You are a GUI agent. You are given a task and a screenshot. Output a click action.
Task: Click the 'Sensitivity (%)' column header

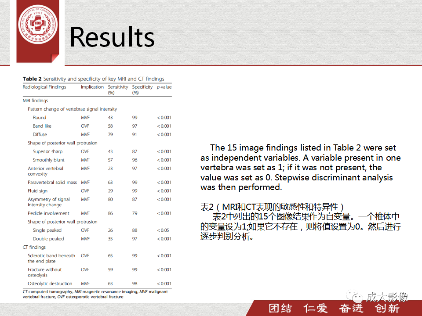[x=118, y=90]
